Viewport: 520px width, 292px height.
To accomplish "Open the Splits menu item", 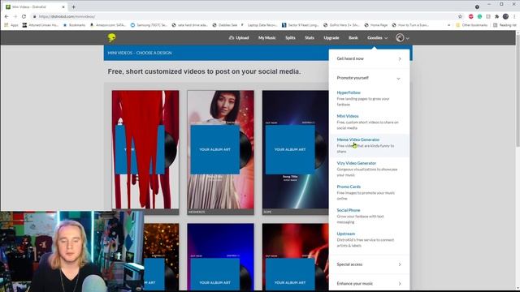I will 290,38.
